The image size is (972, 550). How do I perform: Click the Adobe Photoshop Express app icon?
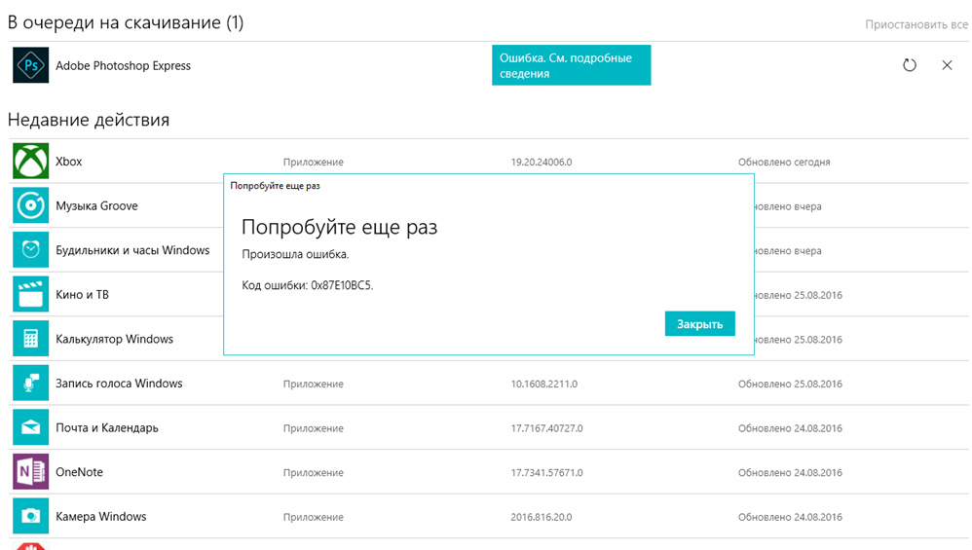click(30, 65)
